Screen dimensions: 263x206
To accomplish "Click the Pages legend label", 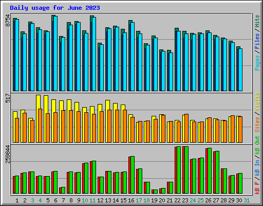I will click(257, 63).
